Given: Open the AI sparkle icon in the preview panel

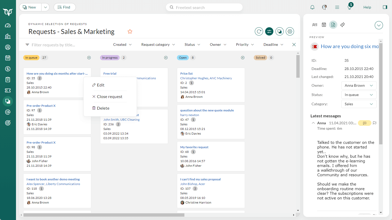Looking at the screenshot, I should click(342, 25).
